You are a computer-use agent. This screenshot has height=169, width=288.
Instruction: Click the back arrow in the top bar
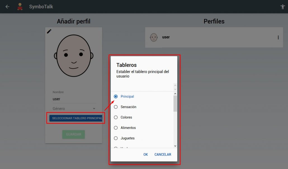7,6
